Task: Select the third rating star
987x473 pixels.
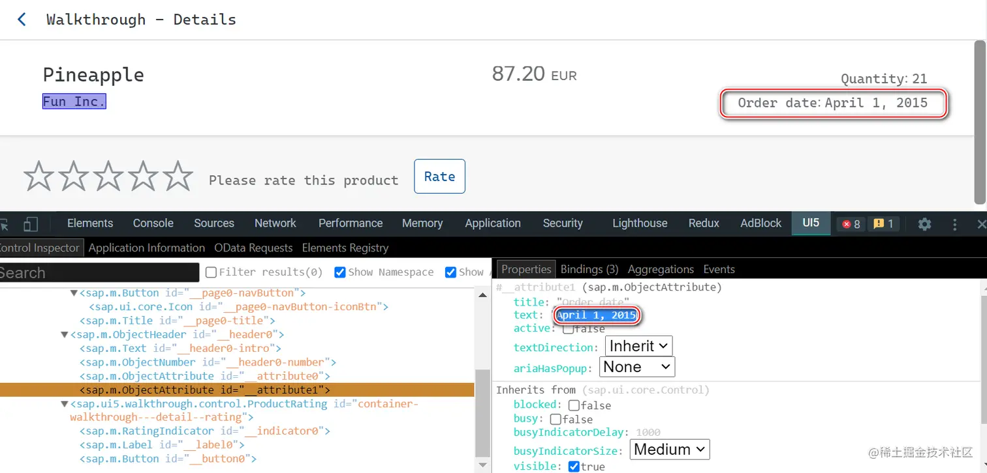Action: coord(108,176)
